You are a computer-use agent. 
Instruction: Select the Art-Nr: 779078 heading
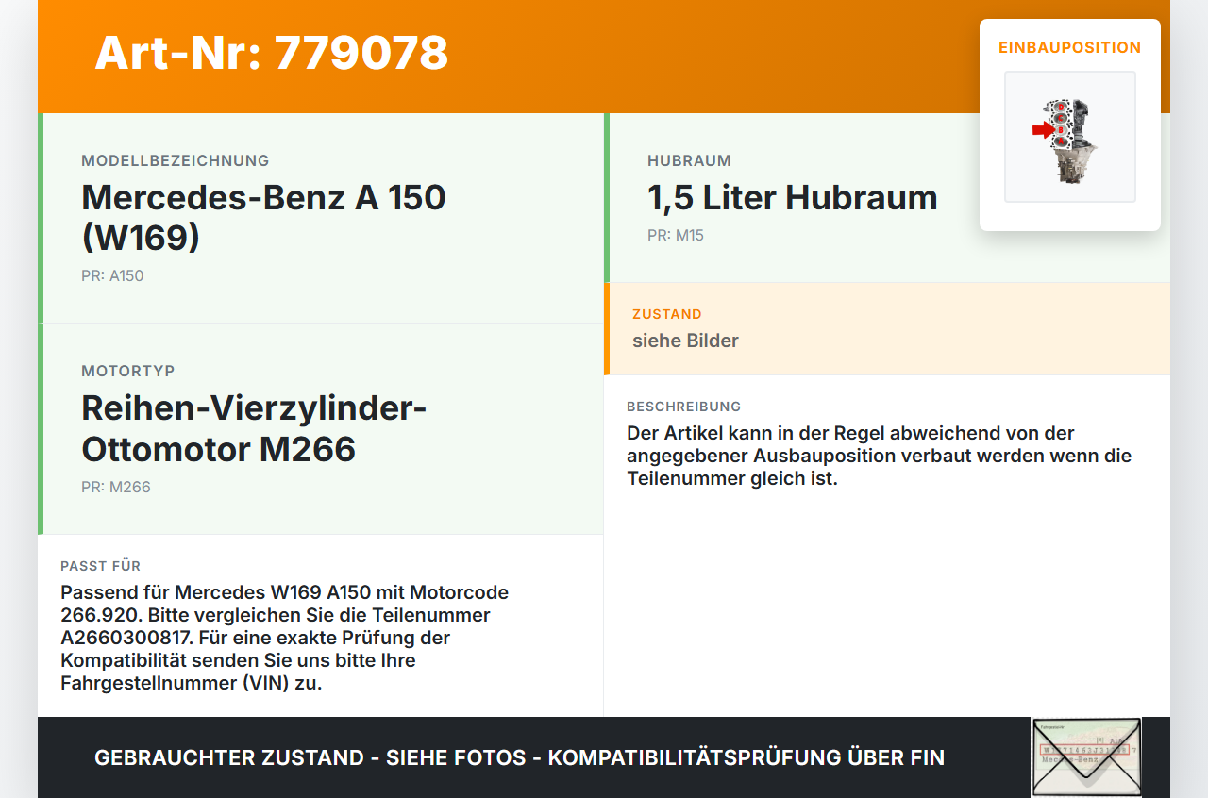[x=272, y=53]
